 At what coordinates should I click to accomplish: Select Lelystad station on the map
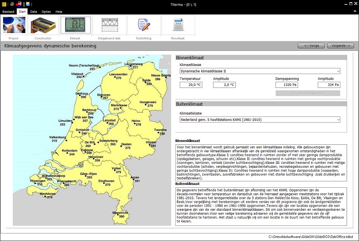point(109,122)
